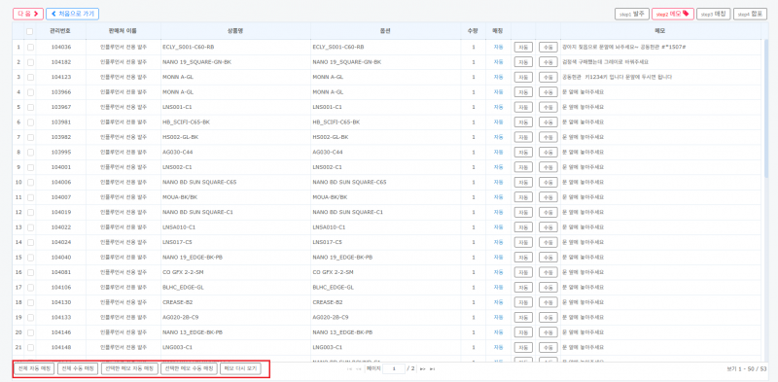778x382 pixels.
Task: Click 자동 link in row 104036
Action: pyautogui.click(x=498, y=47)
